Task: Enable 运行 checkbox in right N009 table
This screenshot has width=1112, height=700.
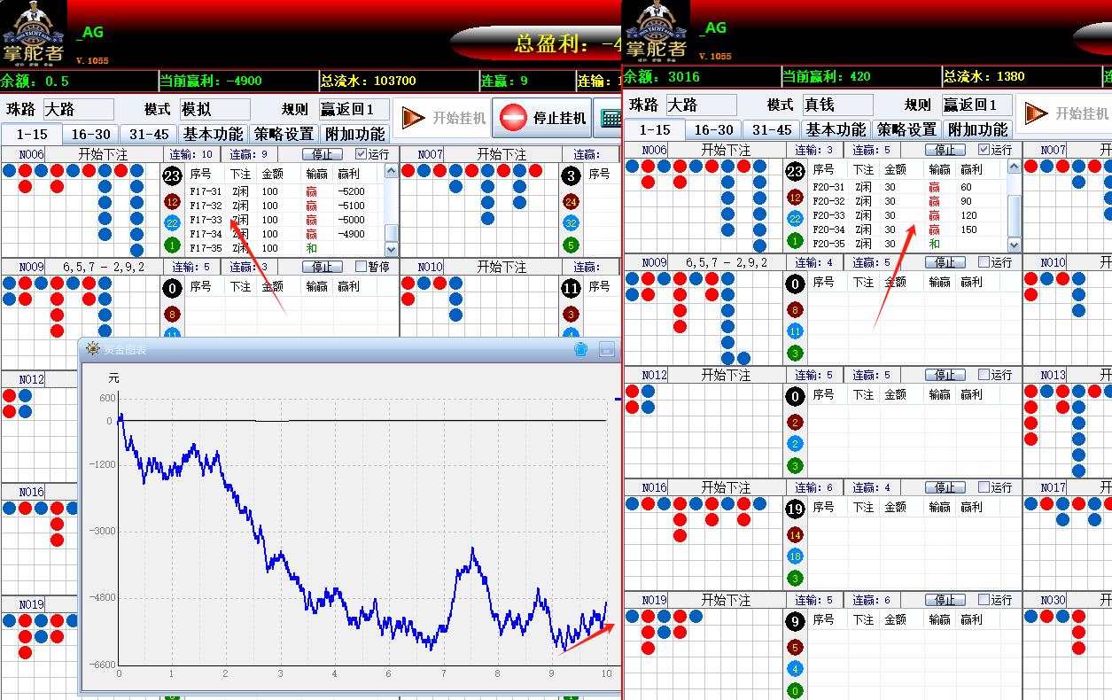Action: tap(984, 262)
